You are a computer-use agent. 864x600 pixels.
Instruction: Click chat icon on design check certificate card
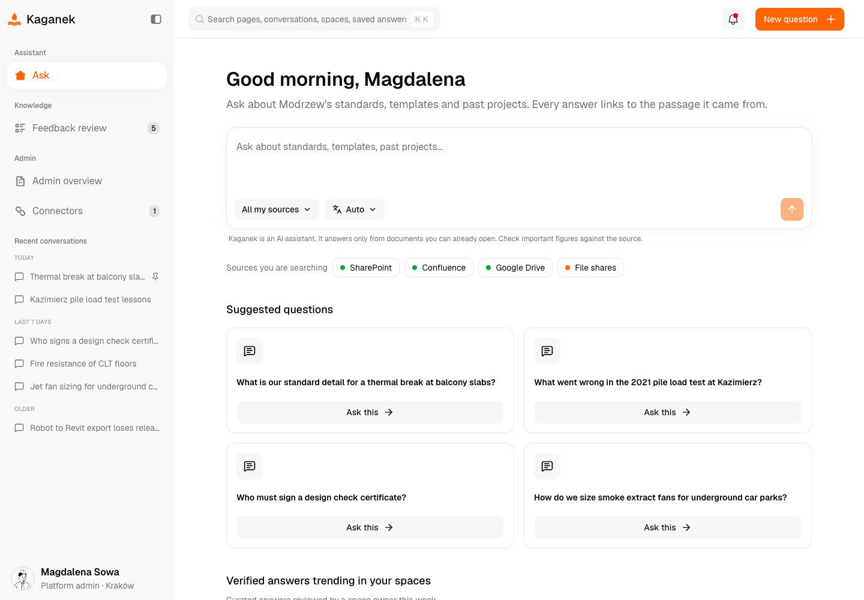click(250, 466)
